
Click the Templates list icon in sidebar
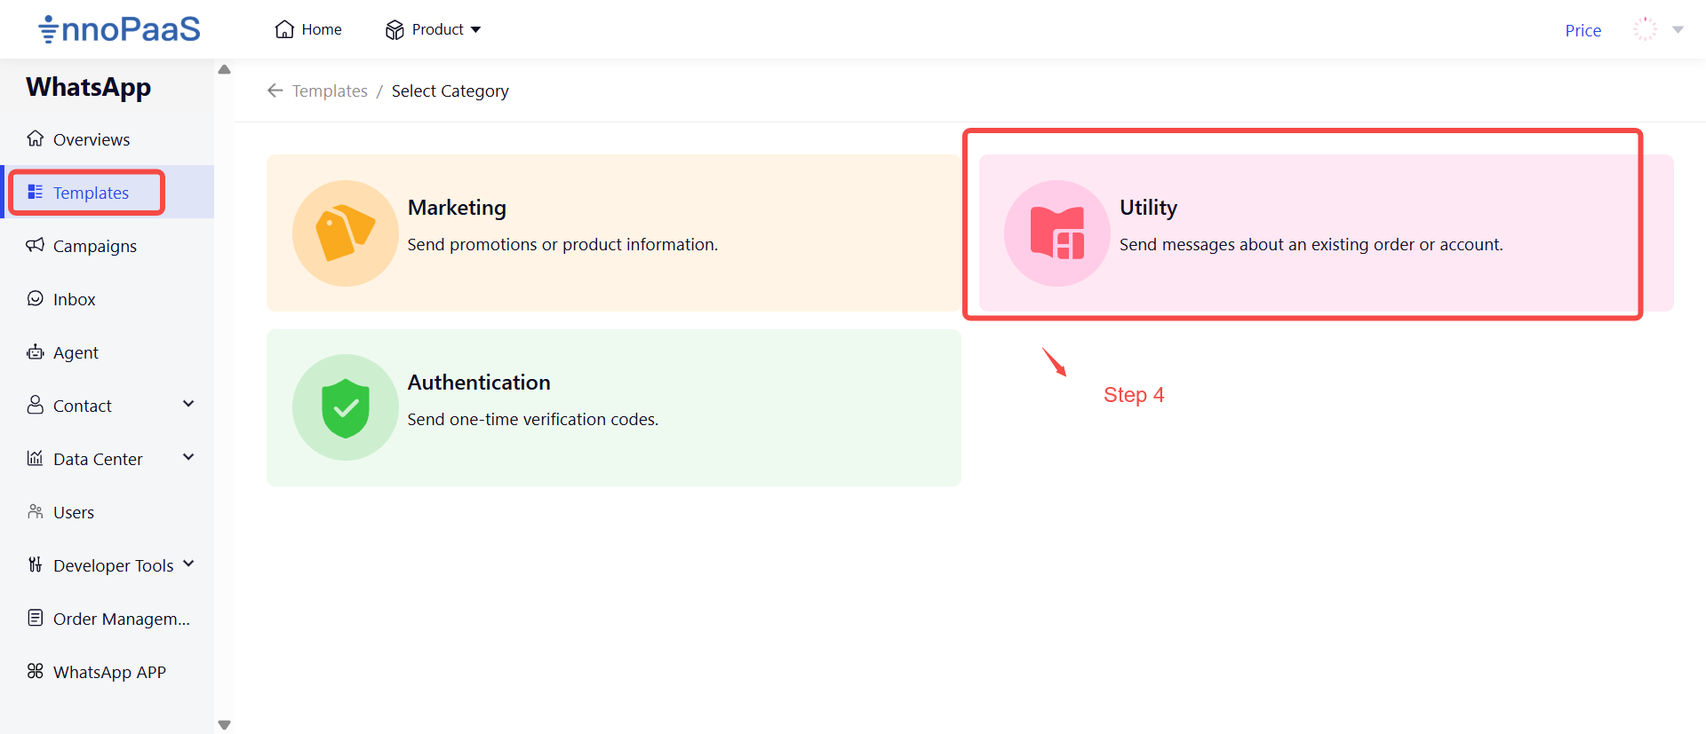tap(36, 192)
